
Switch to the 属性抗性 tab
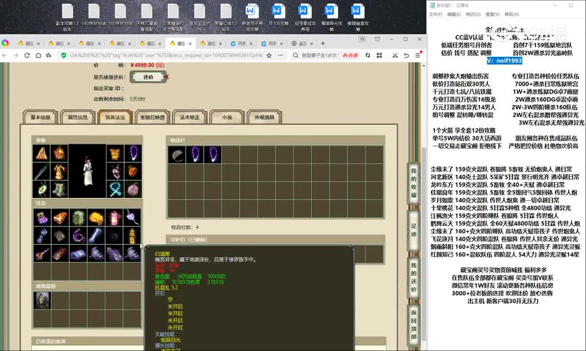tap(78, 117)
